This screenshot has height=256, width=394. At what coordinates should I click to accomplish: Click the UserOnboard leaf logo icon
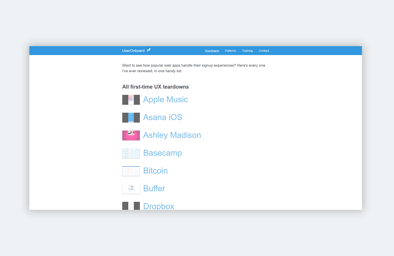coord(149,50)
